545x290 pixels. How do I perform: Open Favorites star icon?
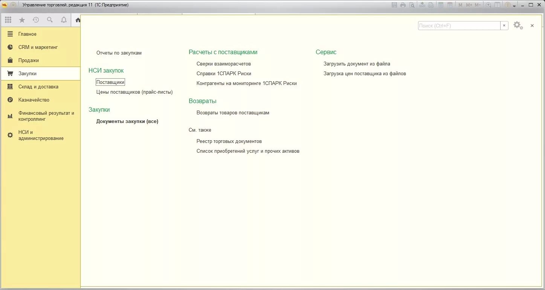22,20
